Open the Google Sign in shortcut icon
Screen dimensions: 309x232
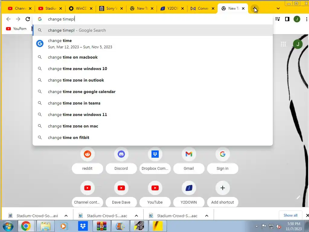[x=222, y=154]
